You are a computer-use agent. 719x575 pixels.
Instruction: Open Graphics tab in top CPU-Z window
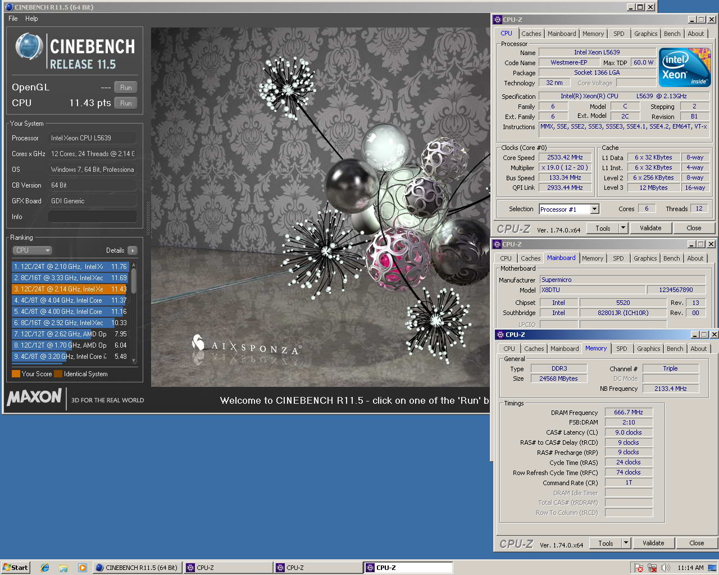coord(645,34)
